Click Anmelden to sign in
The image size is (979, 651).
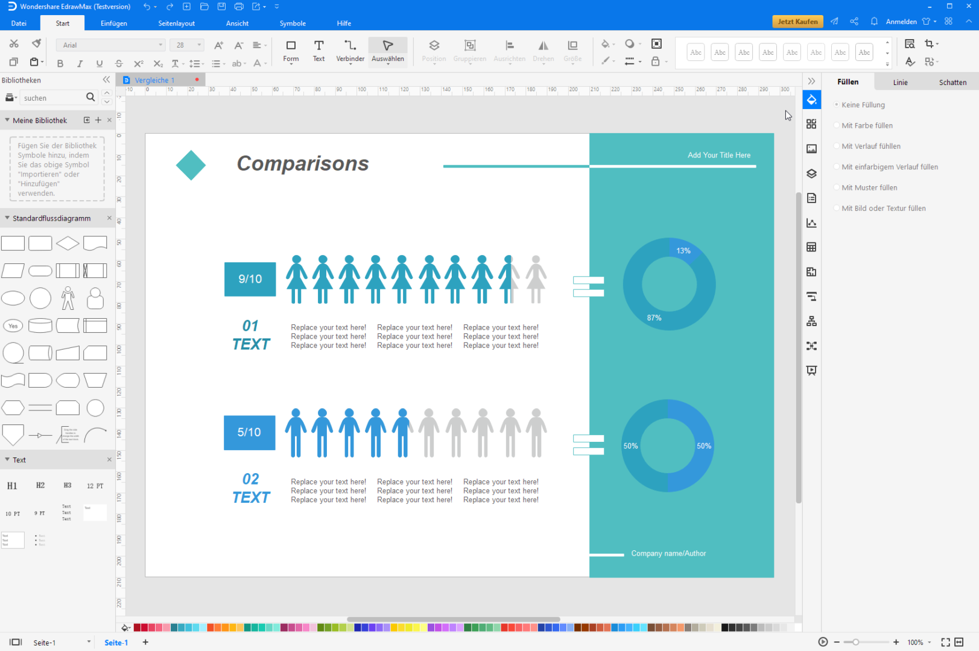pyautogui.click(x=901, y=22)
